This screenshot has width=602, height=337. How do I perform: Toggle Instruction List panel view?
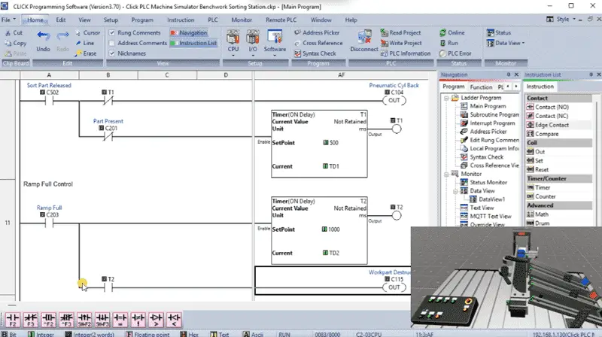pyautogui.click(x=194, y=44)
